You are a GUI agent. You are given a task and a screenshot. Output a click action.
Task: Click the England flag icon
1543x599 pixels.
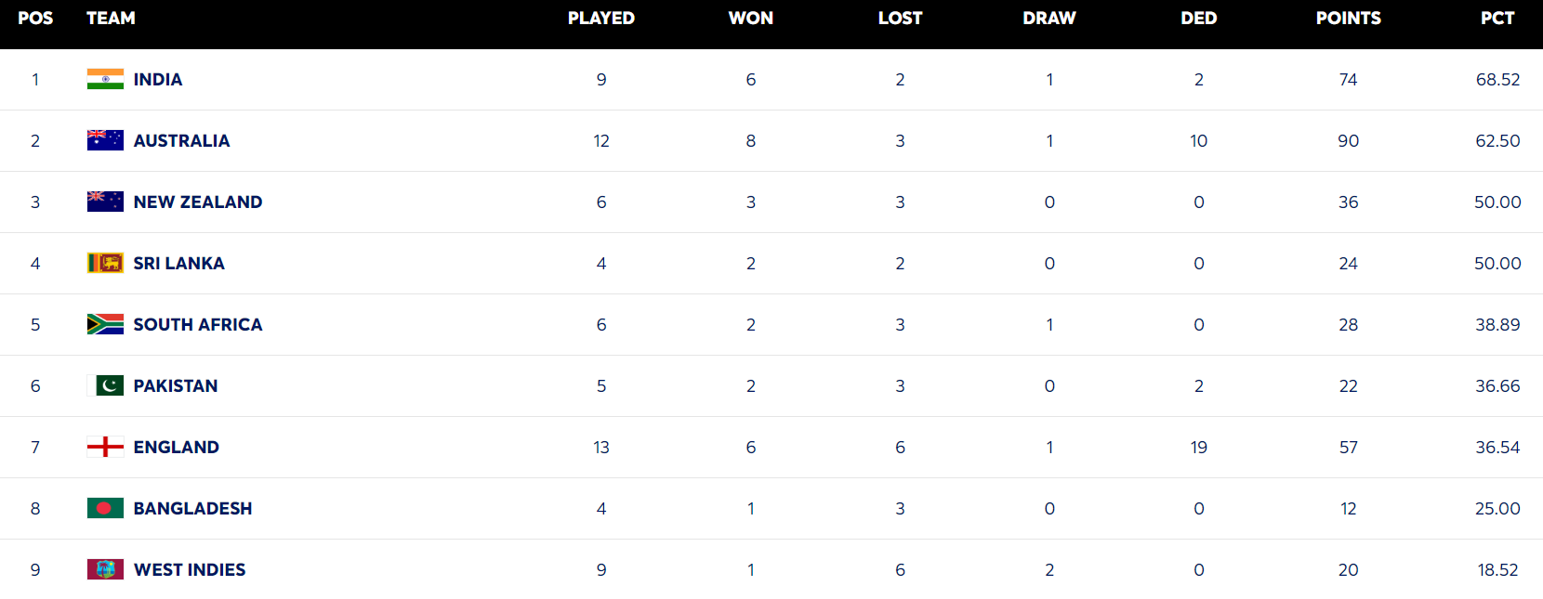[x=105, y=447]
